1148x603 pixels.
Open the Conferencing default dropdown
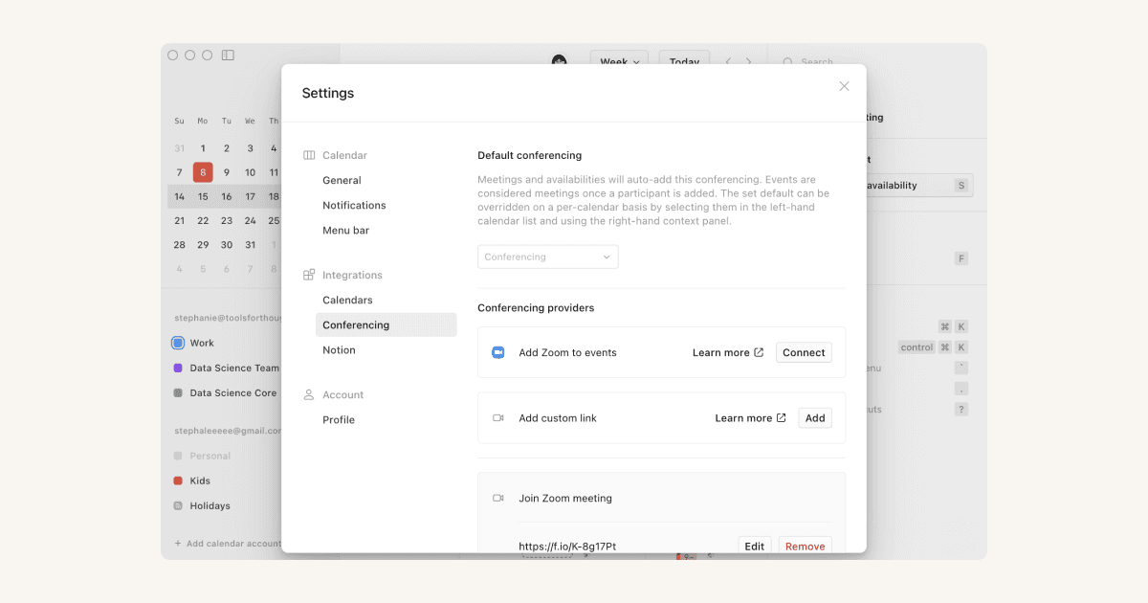point(547,257)
